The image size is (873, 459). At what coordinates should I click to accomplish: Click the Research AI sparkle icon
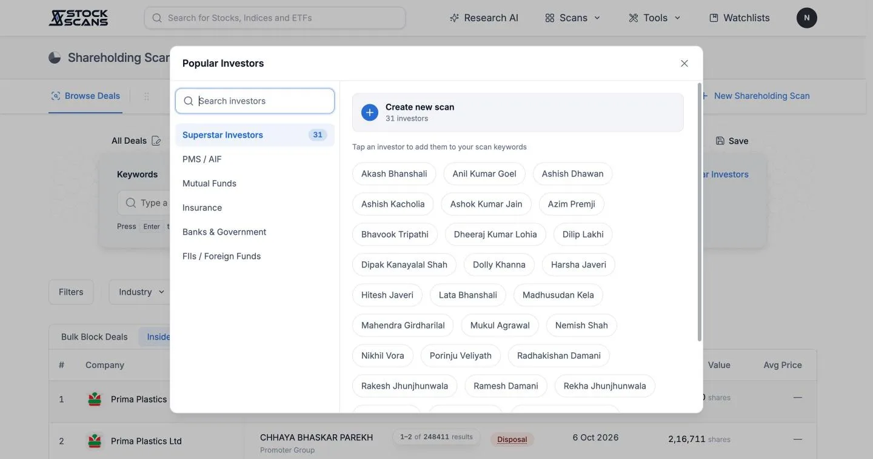(x=454, y=18)
